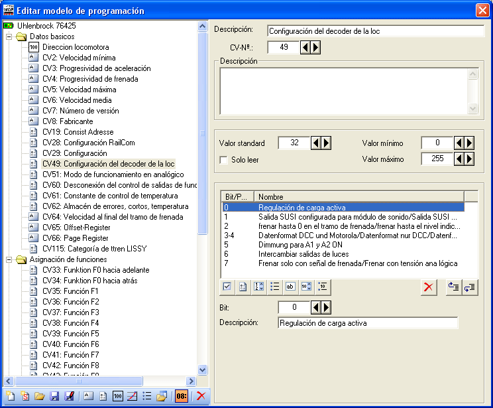Image resolution: width=493 pixels, height=408 pixels.
Task: Add a text-type CV entry from bottom toolbar
Action: pos(88,395)
